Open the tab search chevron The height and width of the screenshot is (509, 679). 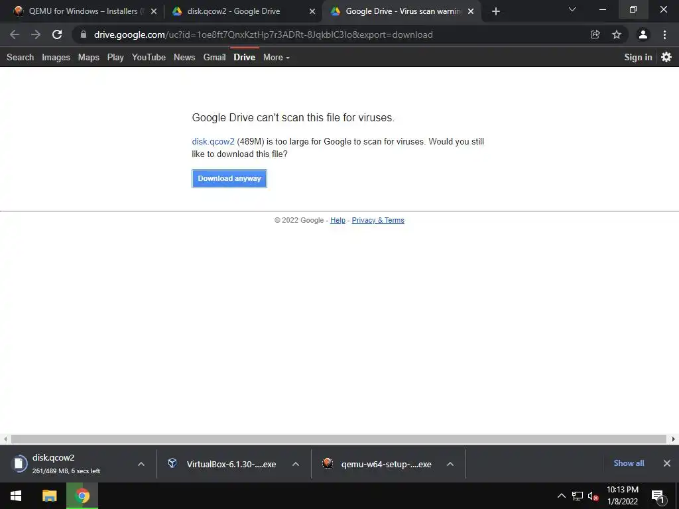pos(572,9)
